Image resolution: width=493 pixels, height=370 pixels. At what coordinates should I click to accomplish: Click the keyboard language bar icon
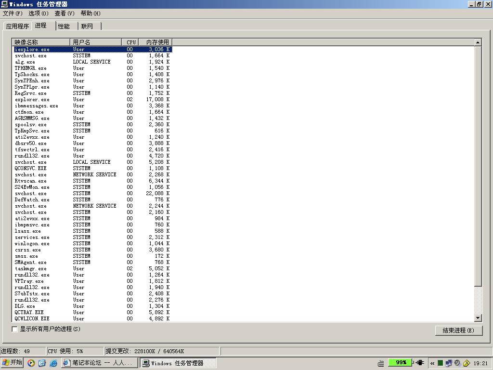tap(381, 363)
